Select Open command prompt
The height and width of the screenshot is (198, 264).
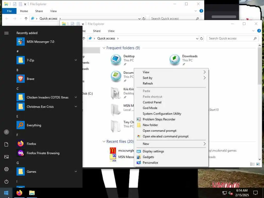tap(171, 131)
